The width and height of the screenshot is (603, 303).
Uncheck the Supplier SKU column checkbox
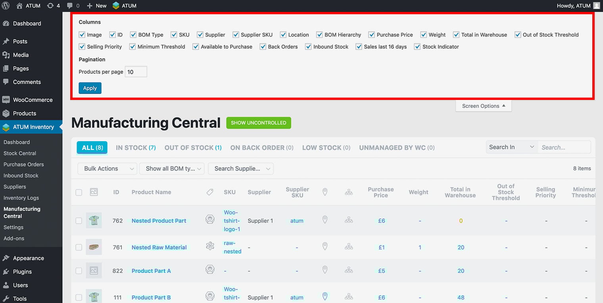[236, 35]
